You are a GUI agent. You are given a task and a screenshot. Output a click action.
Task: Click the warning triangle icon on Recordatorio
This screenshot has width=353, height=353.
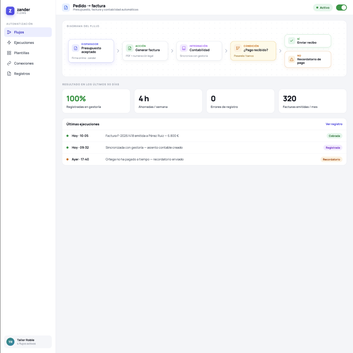click(292, 59)
